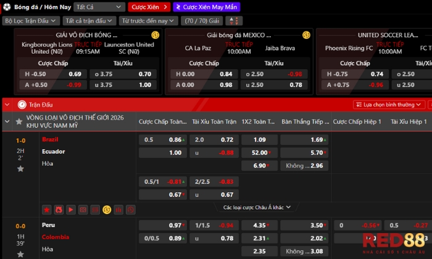Open the Lựa chọn bình thường dropdown

(388, 105)
